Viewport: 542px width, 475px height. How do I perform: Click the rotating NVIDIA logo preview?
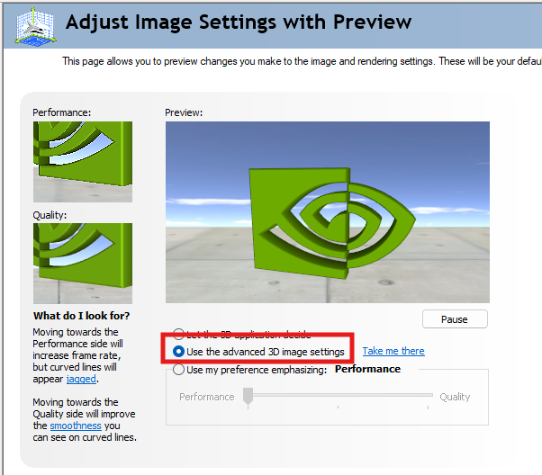click(328, 212)
